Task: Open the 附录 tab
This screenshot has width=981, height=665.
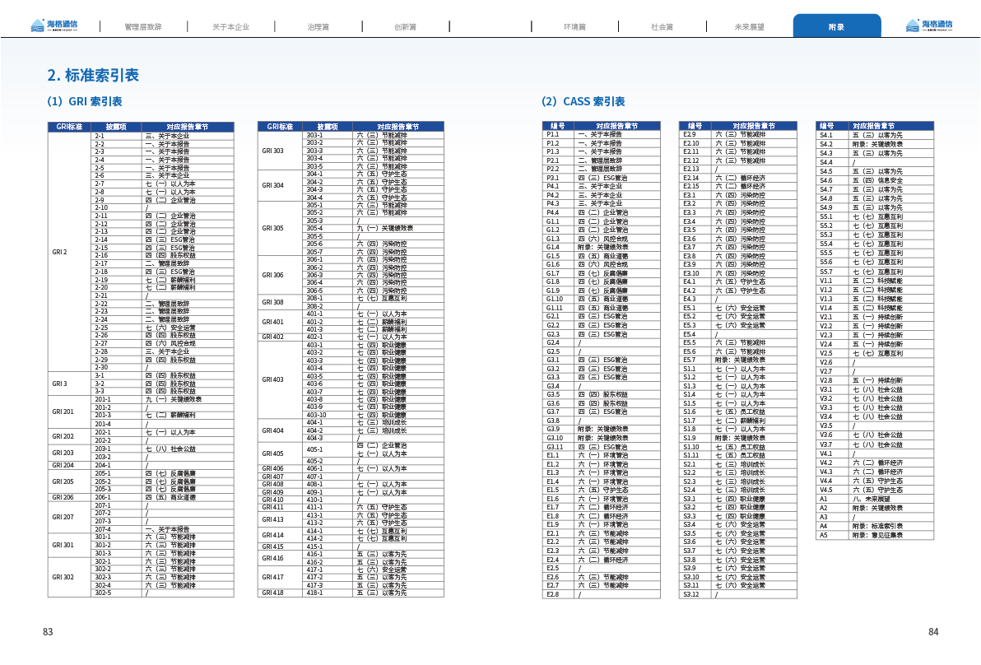Action: click(836, 26)
